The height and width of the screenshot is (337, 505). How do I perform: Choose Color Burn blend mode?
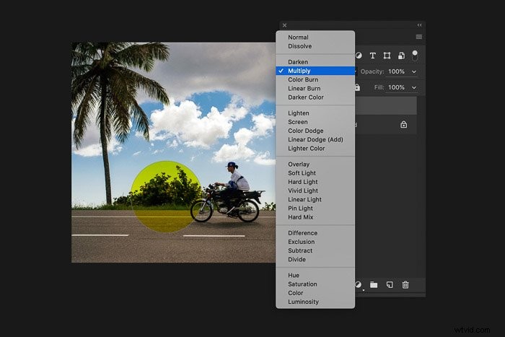(315, 79)
